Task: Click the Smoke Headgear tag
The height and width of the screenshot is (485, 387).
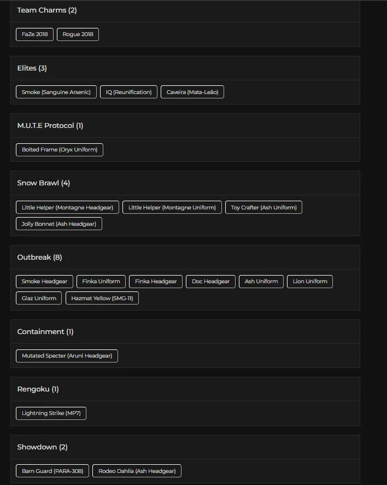Action: point(44,282)
